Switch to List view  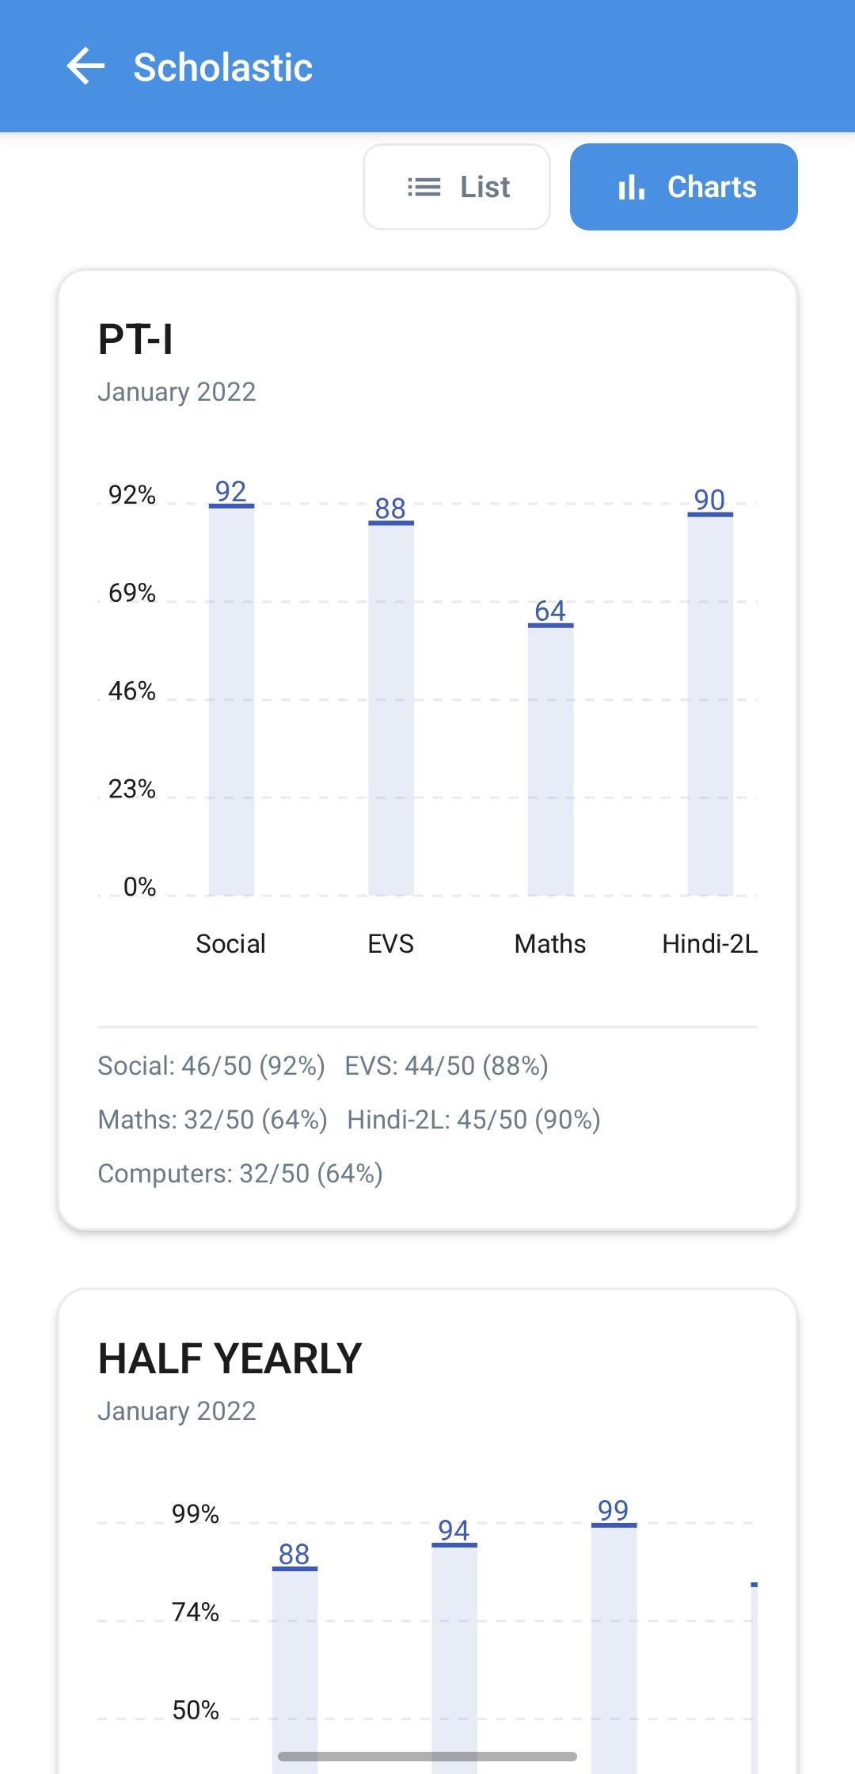[x=457, y=187]
